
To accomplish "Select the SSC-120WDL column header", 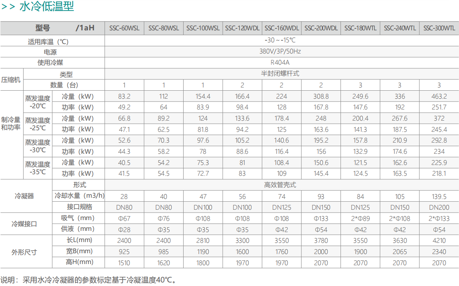I will tap(242, 28).
